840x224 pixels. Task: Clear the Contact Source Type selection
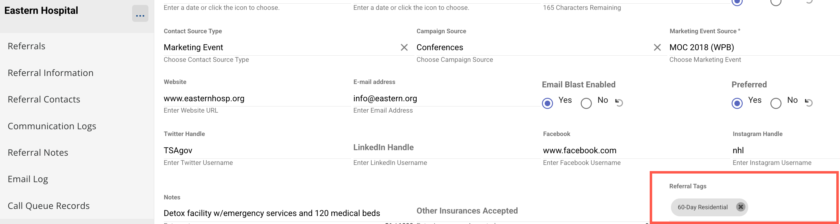click(x=404, y=48)
